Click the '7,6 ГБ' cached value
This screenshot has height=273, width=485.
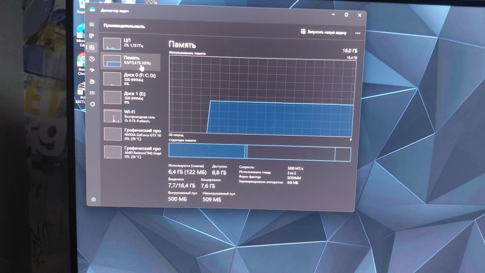[208, 186]
